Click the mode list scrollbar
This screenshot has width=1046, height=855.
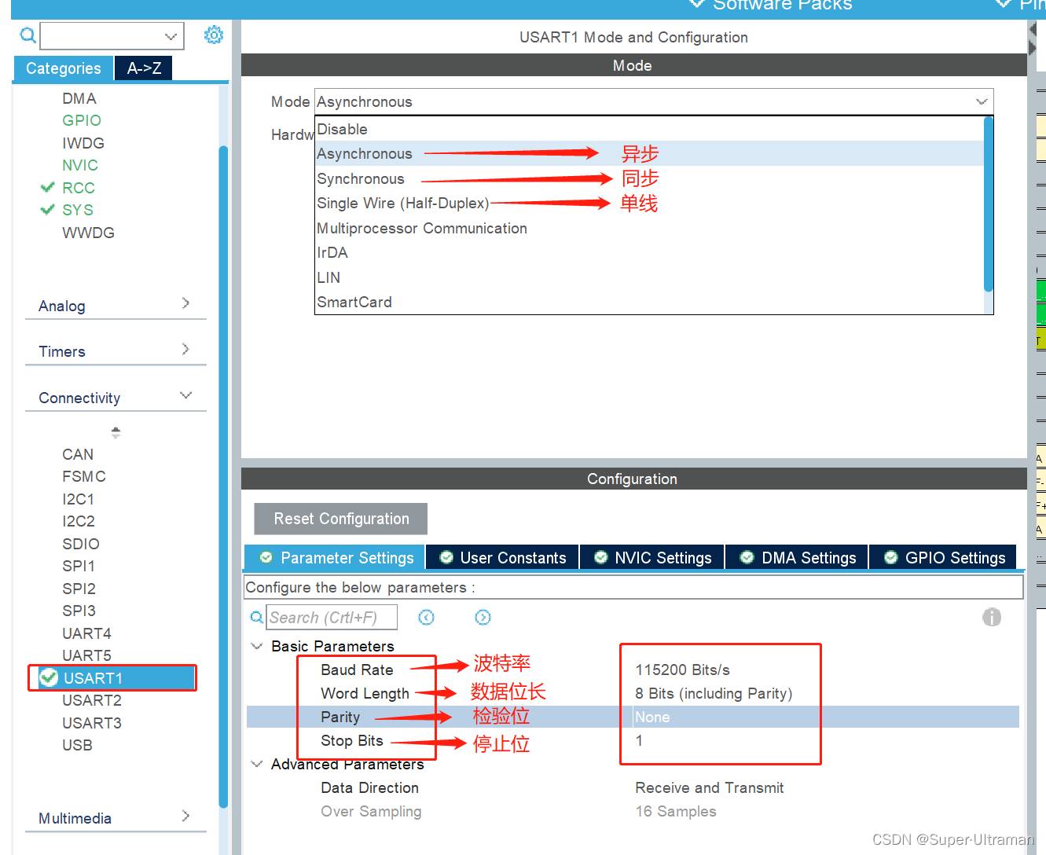(989, 204)
